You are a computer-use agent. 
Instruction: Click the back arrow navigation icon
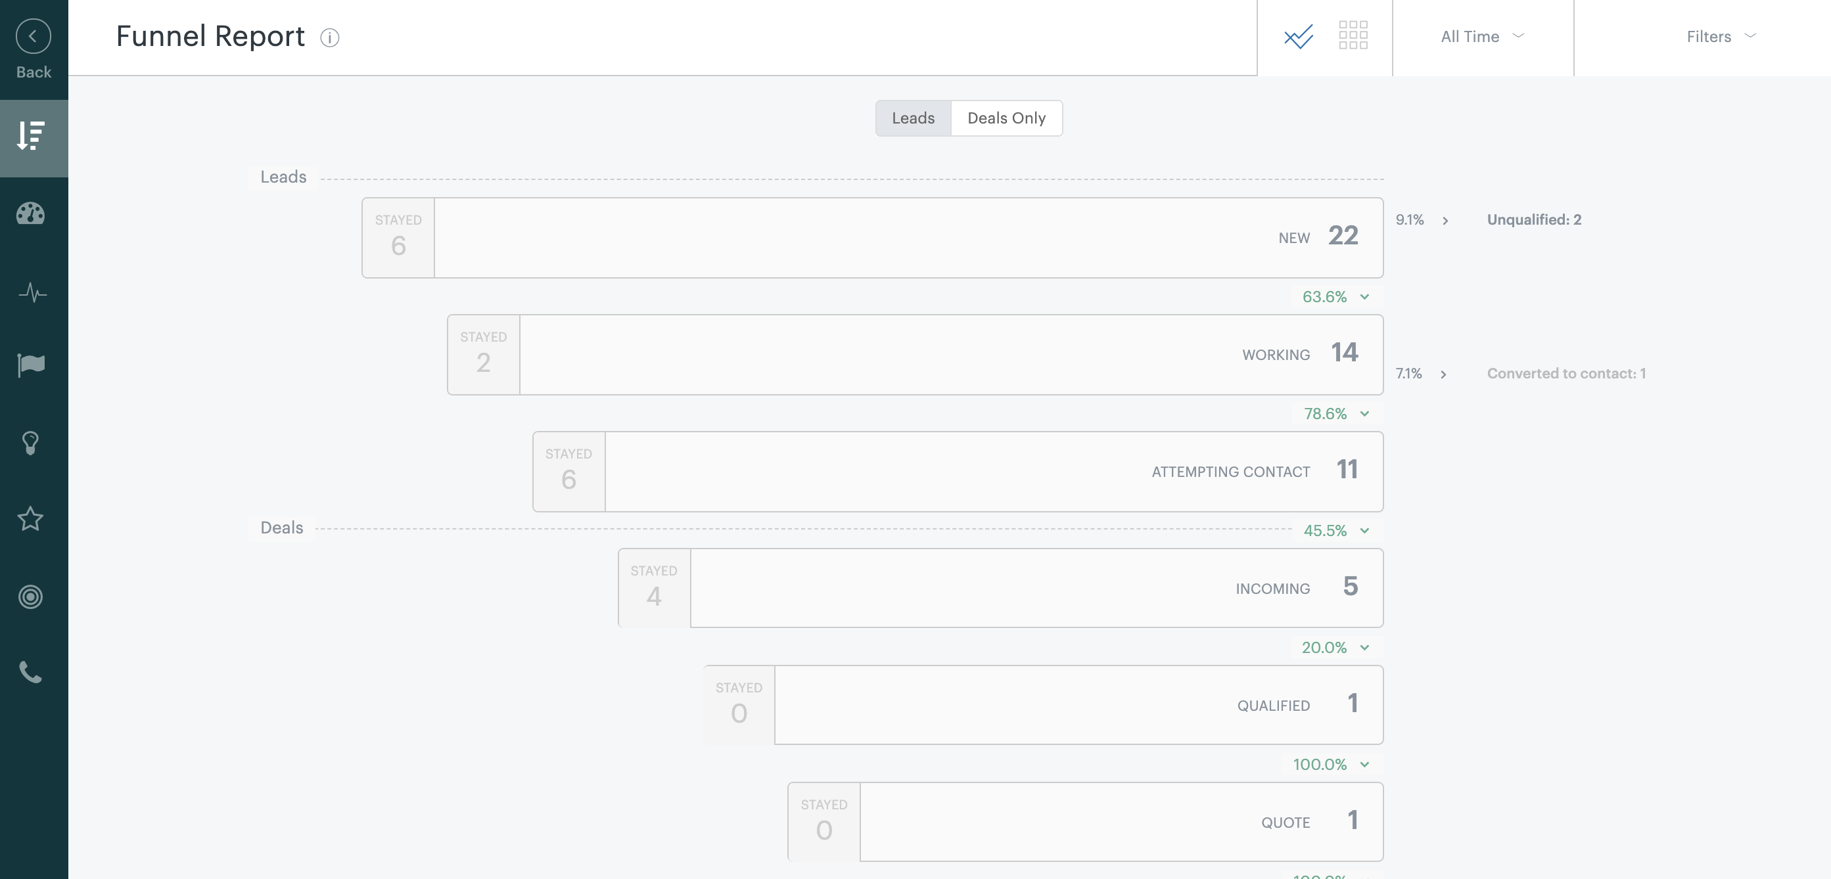pos(34,34)
